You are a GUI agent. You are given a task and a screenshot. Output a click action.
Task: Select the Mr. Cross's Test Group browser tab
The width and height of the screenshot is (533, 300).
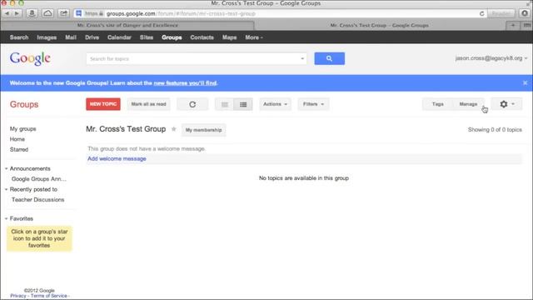[x=380, y=25]
